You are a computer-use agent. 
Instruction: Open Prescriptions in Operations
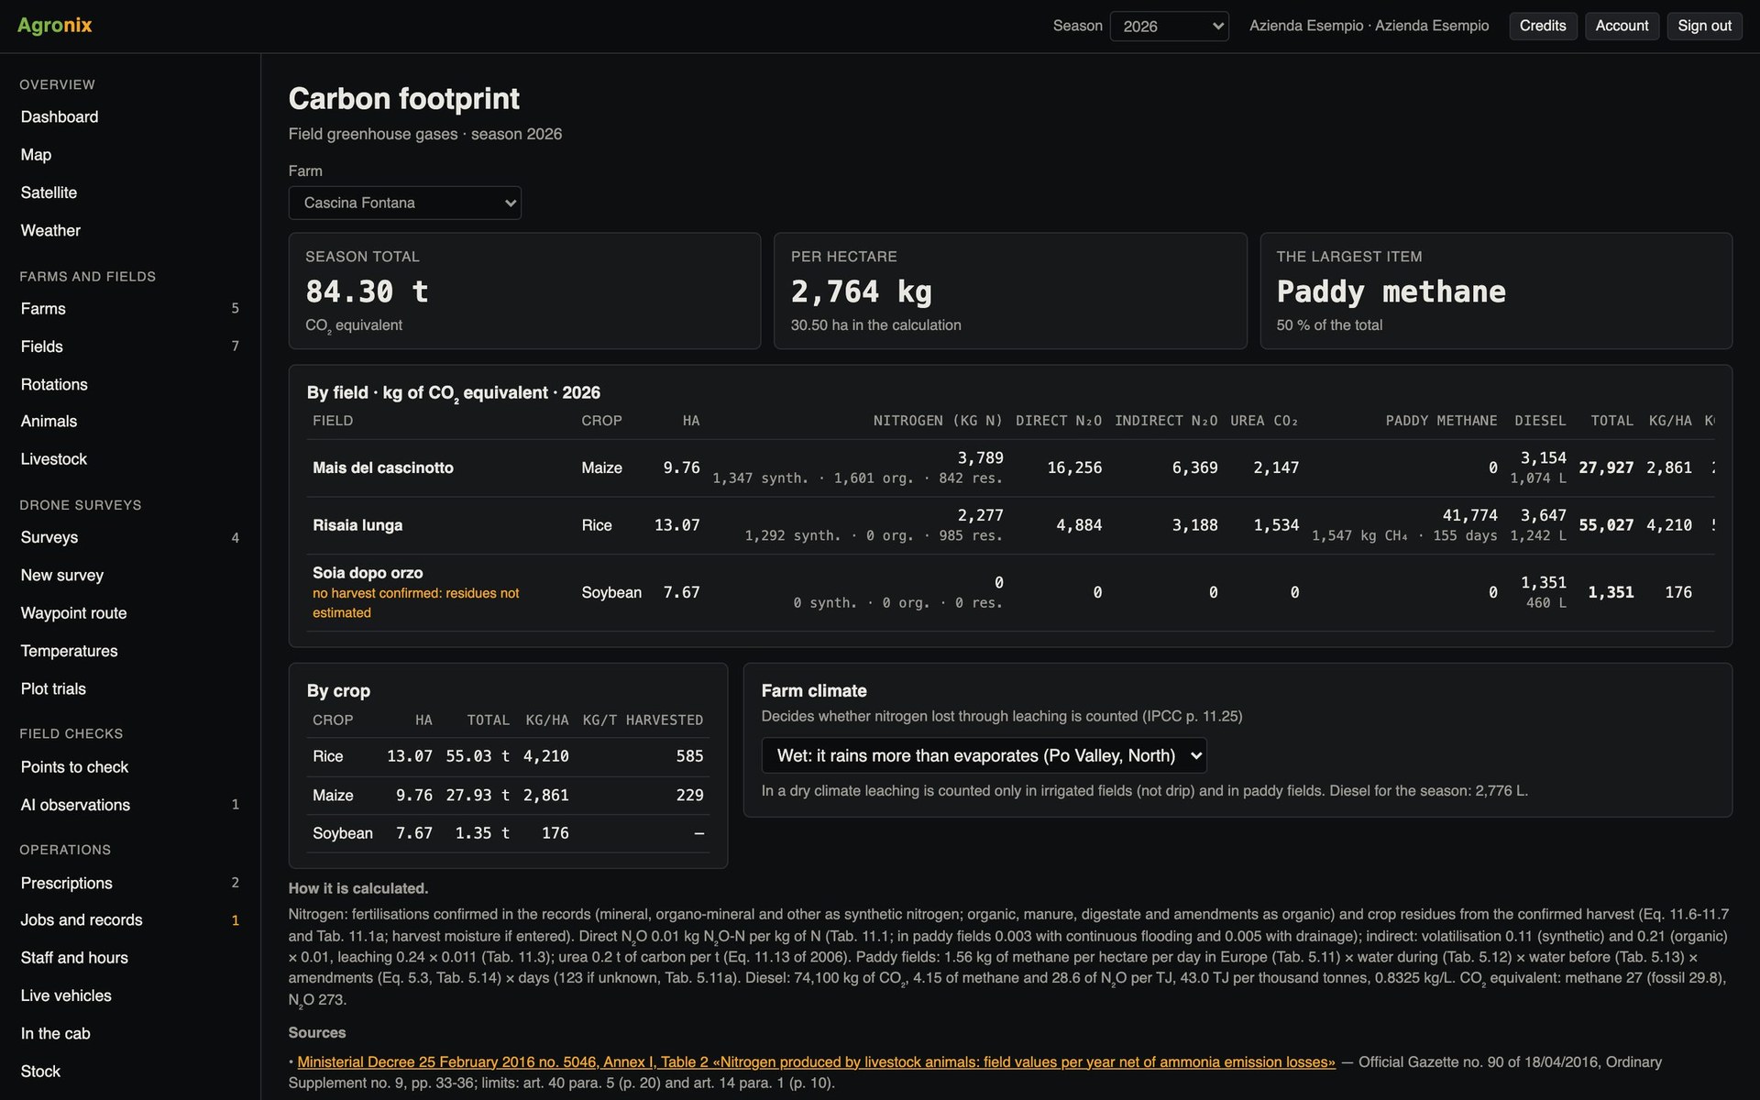(130, 883)
